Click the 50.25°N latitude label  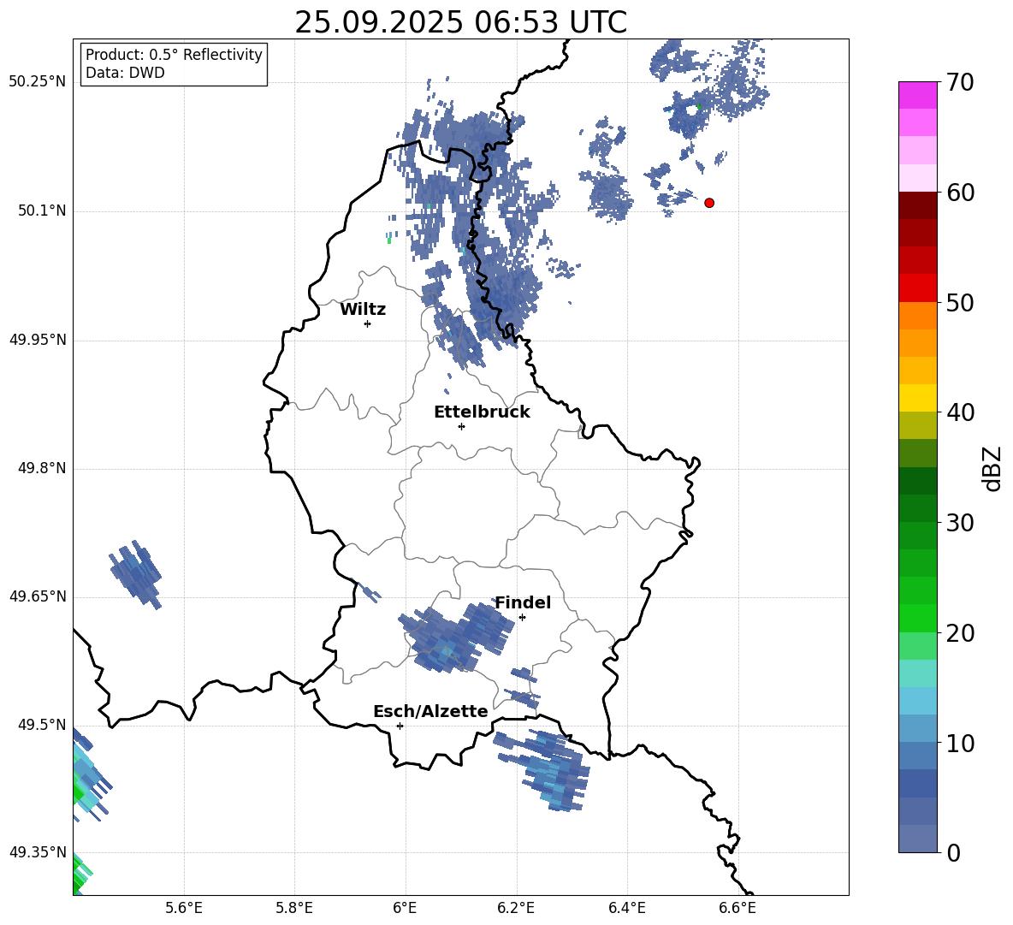[38, 82]
